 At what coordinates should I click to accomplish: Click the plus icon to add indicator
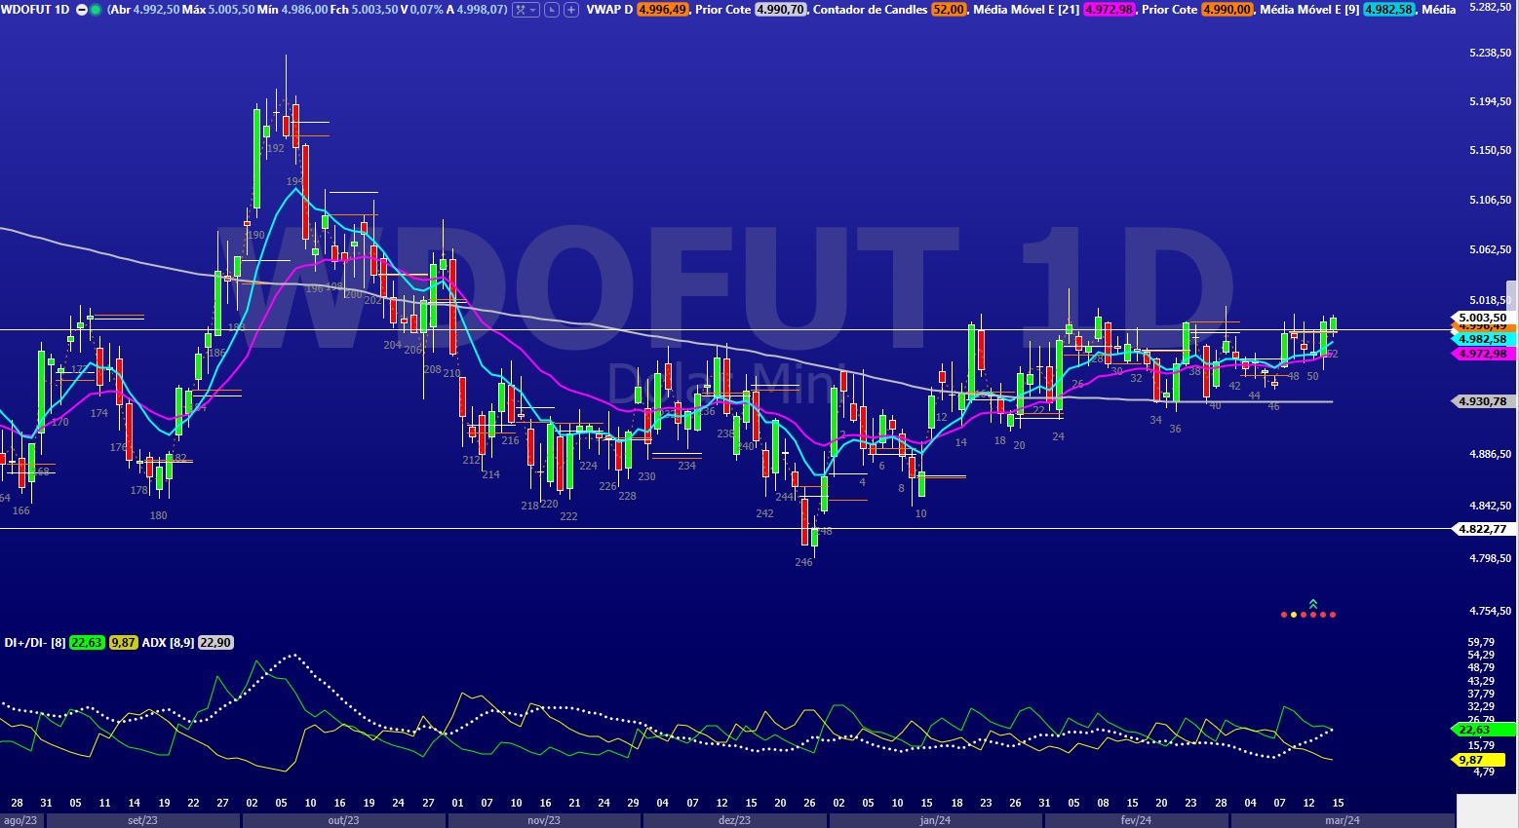pos(571,10)
